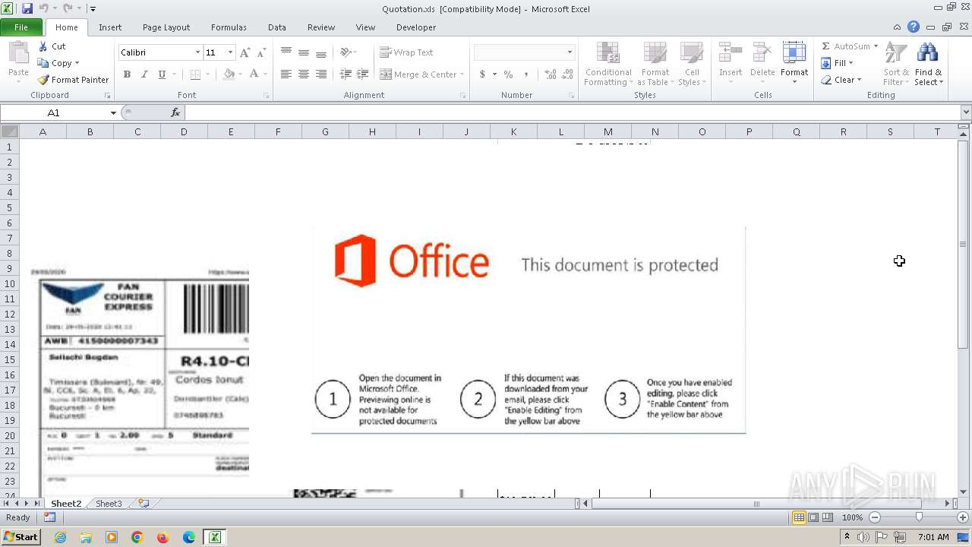The image size is (972, 547).
Task: Switch to the Formulas tab
Action: click(x=229, y=27)
